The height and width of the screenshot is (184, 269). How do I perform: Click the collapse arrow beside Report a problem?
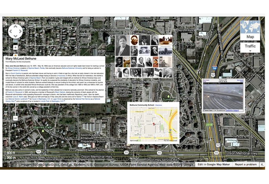[x=262, y=165]
